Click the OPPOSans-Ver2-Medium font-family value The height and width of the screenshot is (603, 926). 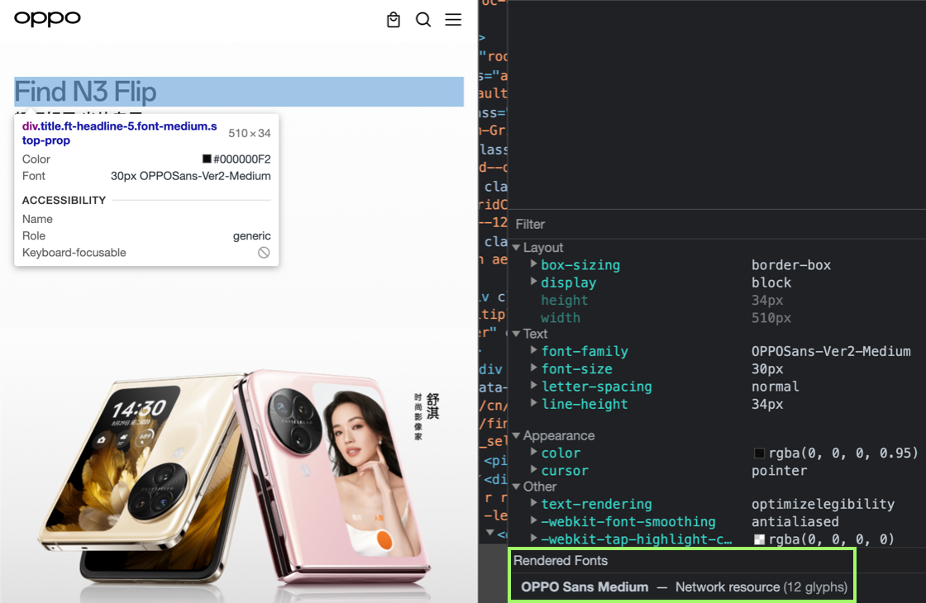(x=831, y=352)
